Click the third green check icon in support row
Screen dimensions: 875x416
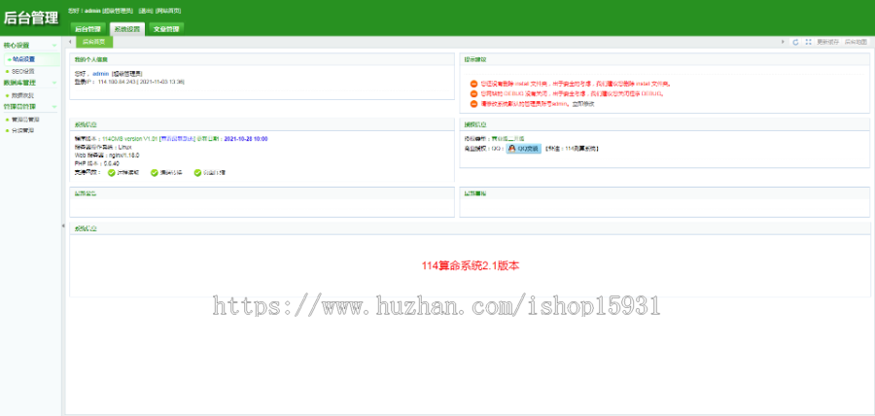point(197,173)
